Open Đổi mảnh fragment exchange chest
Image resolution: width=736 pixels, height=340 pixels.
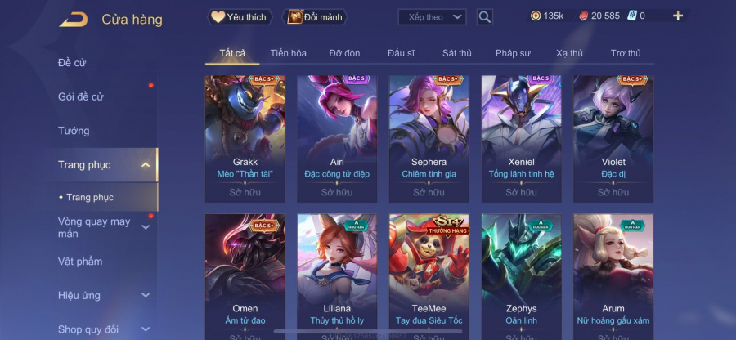click(x=315, y=17)
